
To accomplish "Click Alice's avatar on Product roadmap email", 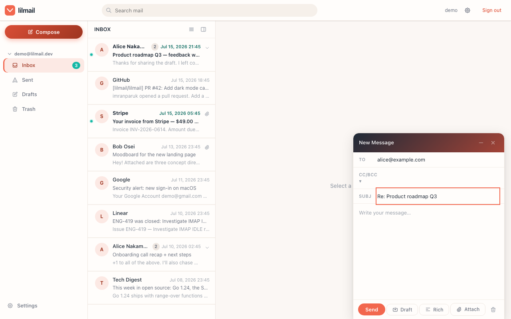I will 102,50.
